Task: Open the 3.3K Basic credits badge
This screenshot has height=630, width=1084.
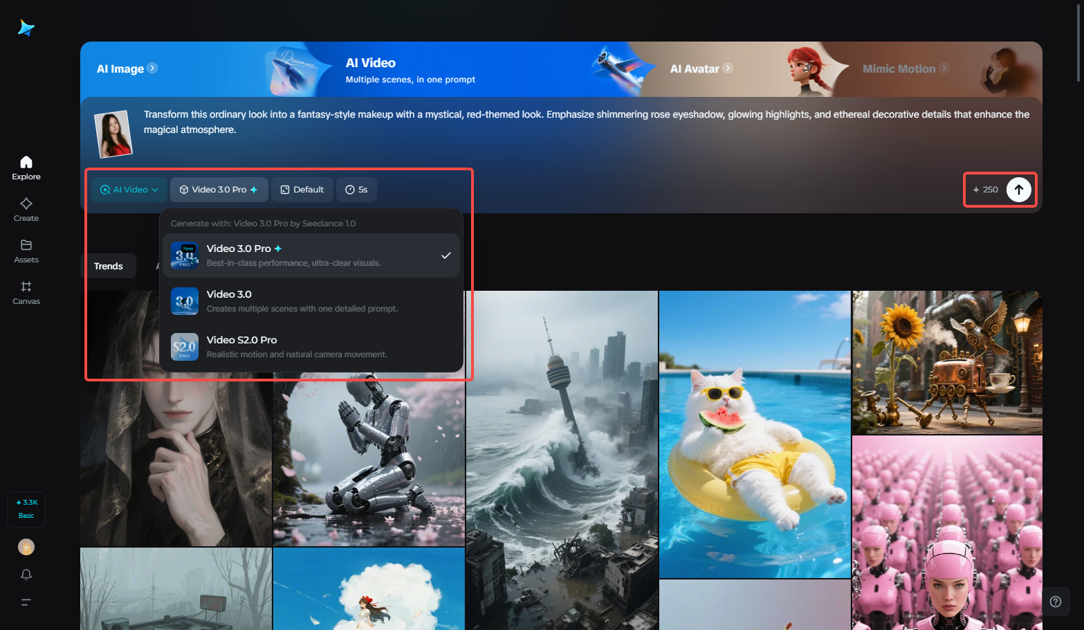Action: (26, 510)
